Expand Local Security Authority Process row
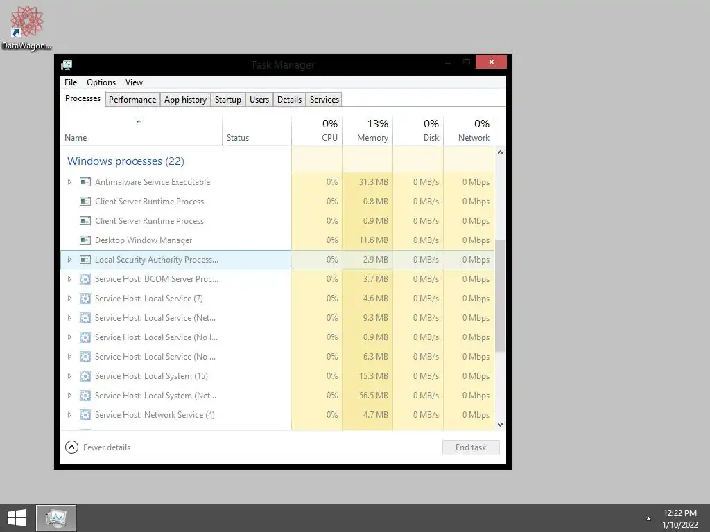The width and height of the screenshot is (710, 532). point(70,260)
